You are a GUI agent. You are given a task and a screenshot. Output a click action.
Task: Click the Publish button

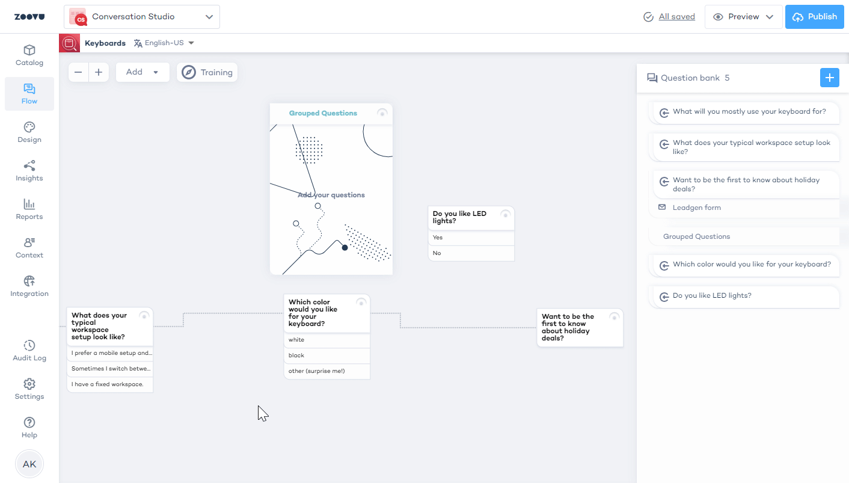[814, 17]
